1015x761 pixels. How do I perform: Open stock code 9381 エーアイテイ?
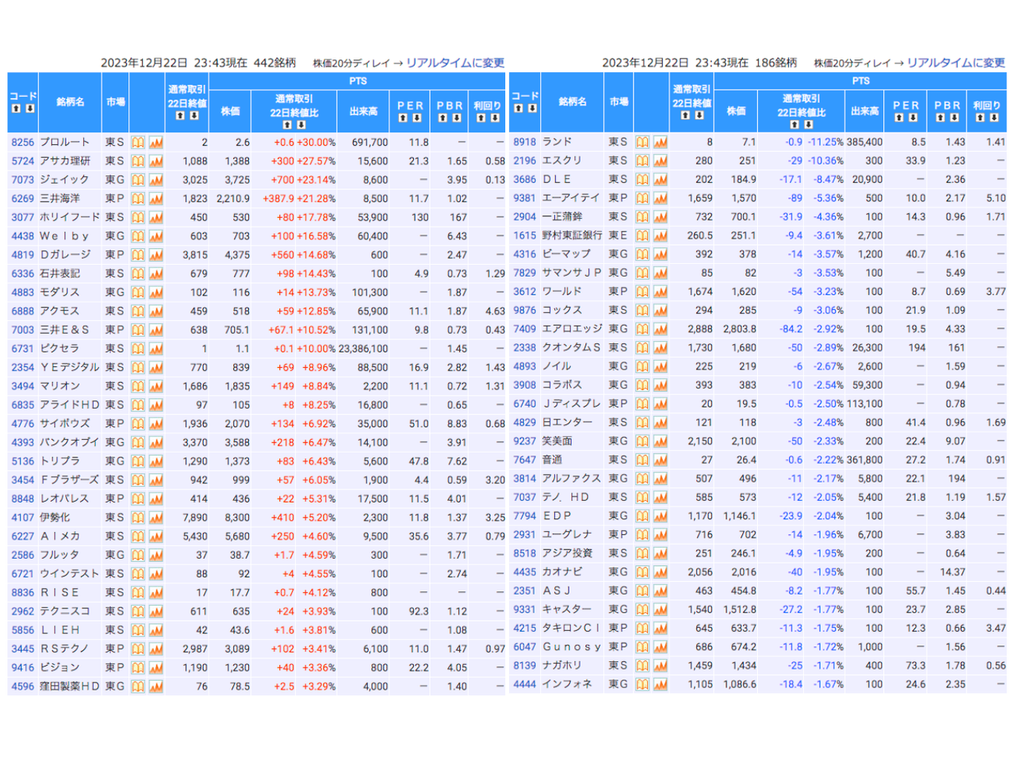coord(524,198)
